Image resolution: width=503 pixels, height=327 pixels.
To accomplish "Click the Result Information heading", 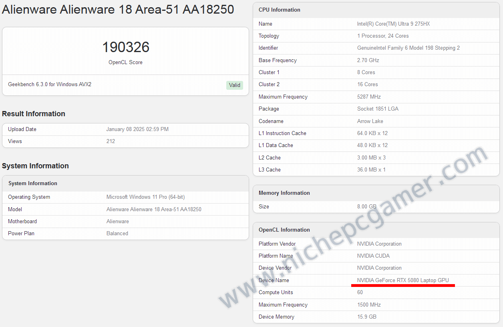I will [x=34, y=114].
